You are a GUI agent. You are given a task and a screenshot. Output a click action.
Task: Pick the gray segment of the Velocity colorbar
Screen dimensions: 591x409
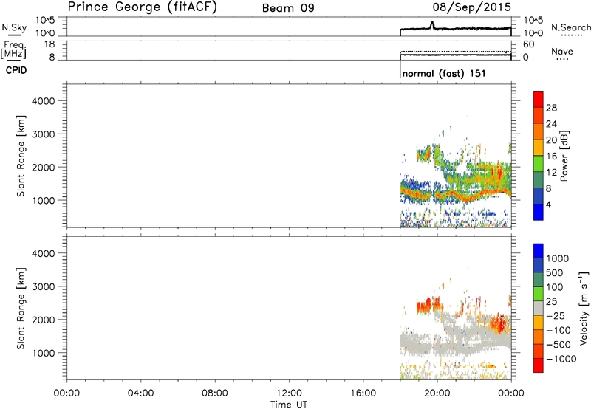[x=539, y=308]
